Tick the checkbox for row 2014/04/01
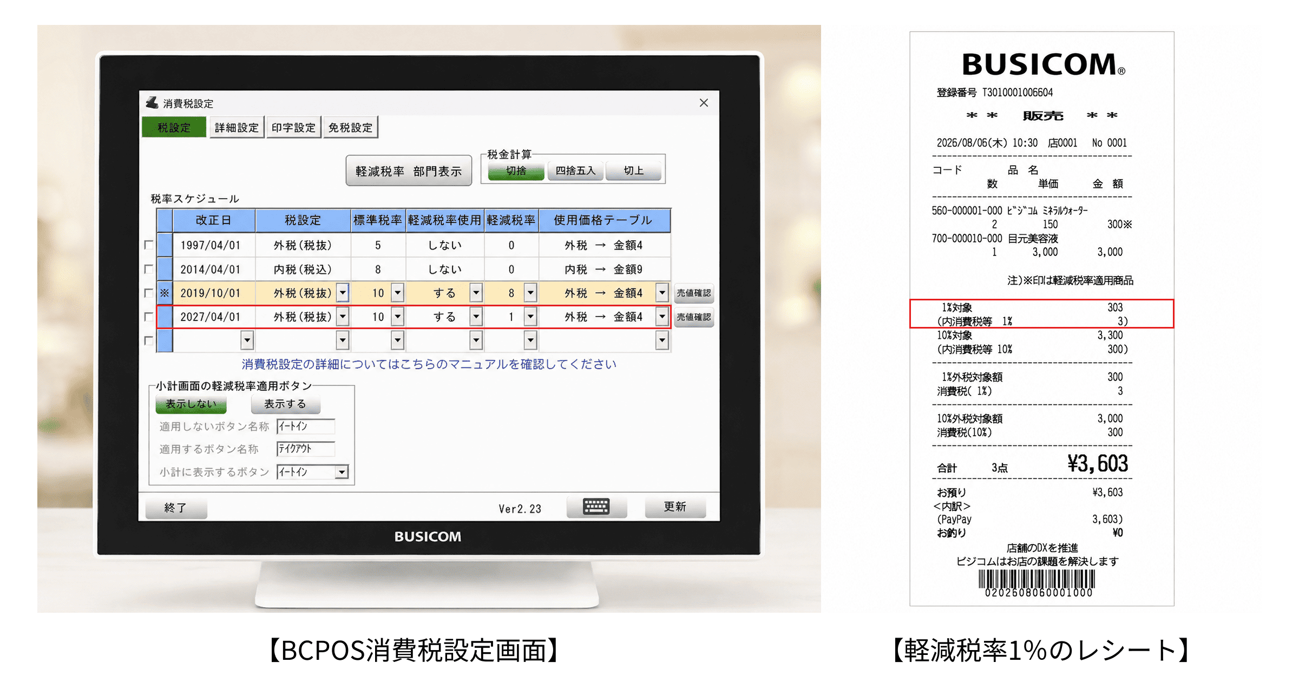This screenshot has width=1299, height=682. click(149, 269)
